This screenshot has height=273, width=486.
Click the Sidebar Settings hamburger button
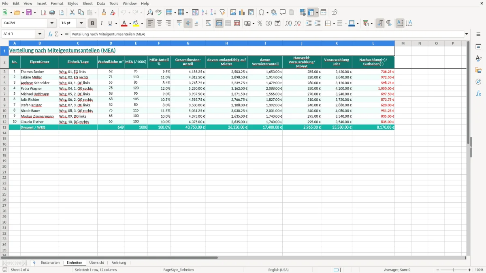(478, 34)
